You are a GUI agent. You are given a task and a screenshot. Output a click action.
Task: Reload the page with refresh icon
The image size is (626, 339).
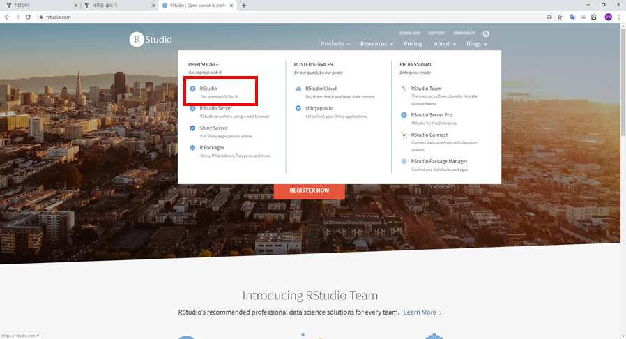28,17
